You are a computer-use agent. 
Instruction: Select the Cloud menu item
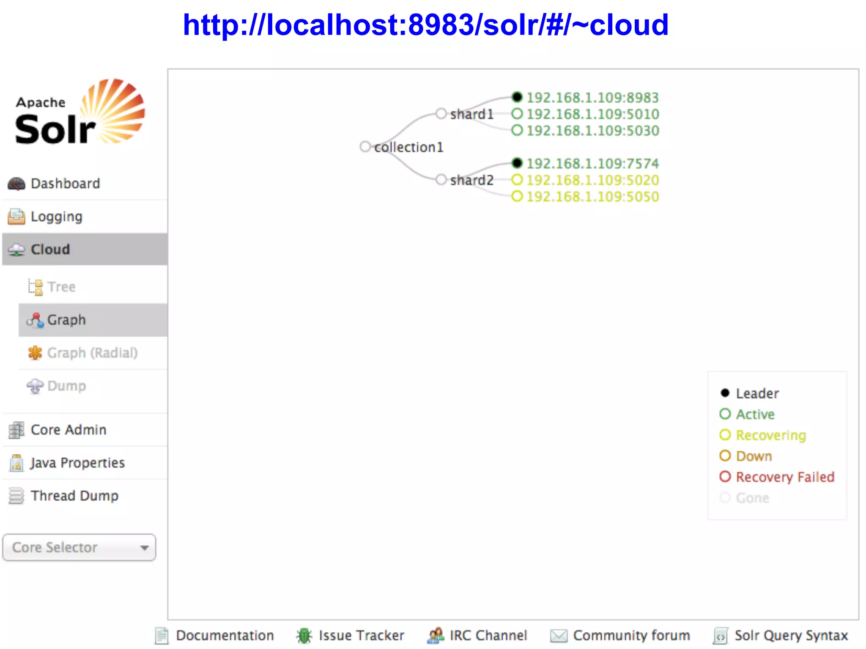coord(50,249)
